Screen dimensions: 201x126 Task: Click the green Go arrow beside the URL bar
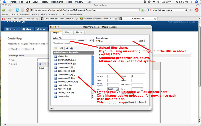(x=143, y=10)
